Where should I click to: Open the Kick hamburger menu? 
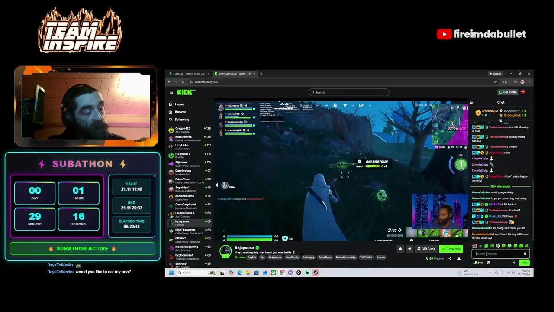click(x=171, y=92)
